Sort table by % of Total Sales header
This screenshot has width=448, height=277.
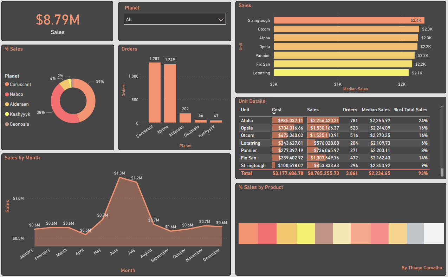(x=411, y=110)
